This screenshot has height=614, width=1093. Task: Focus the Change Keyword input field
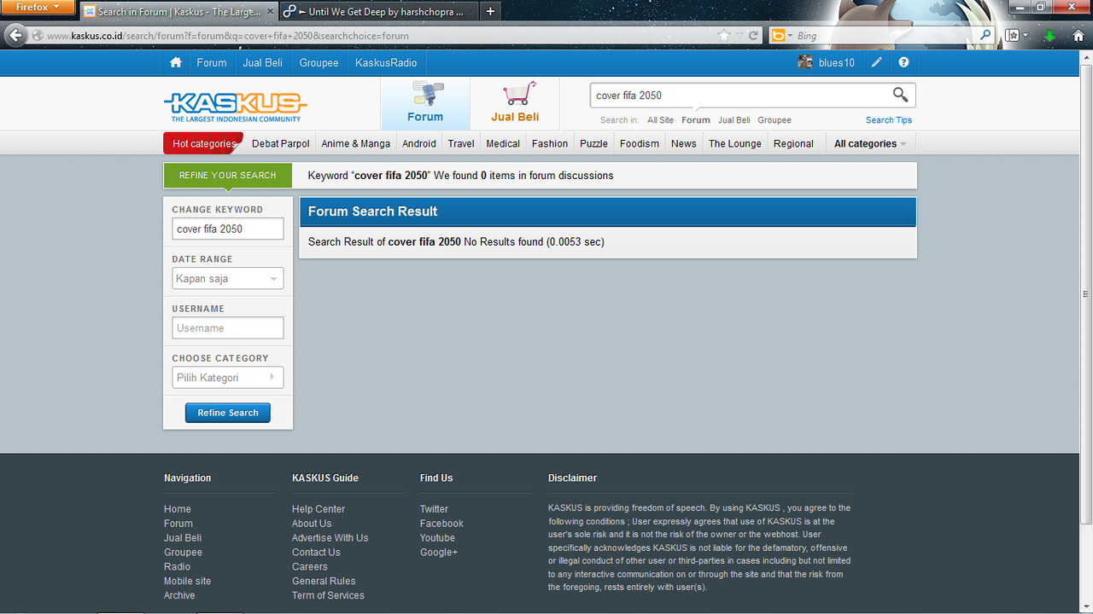coord(228,229)
